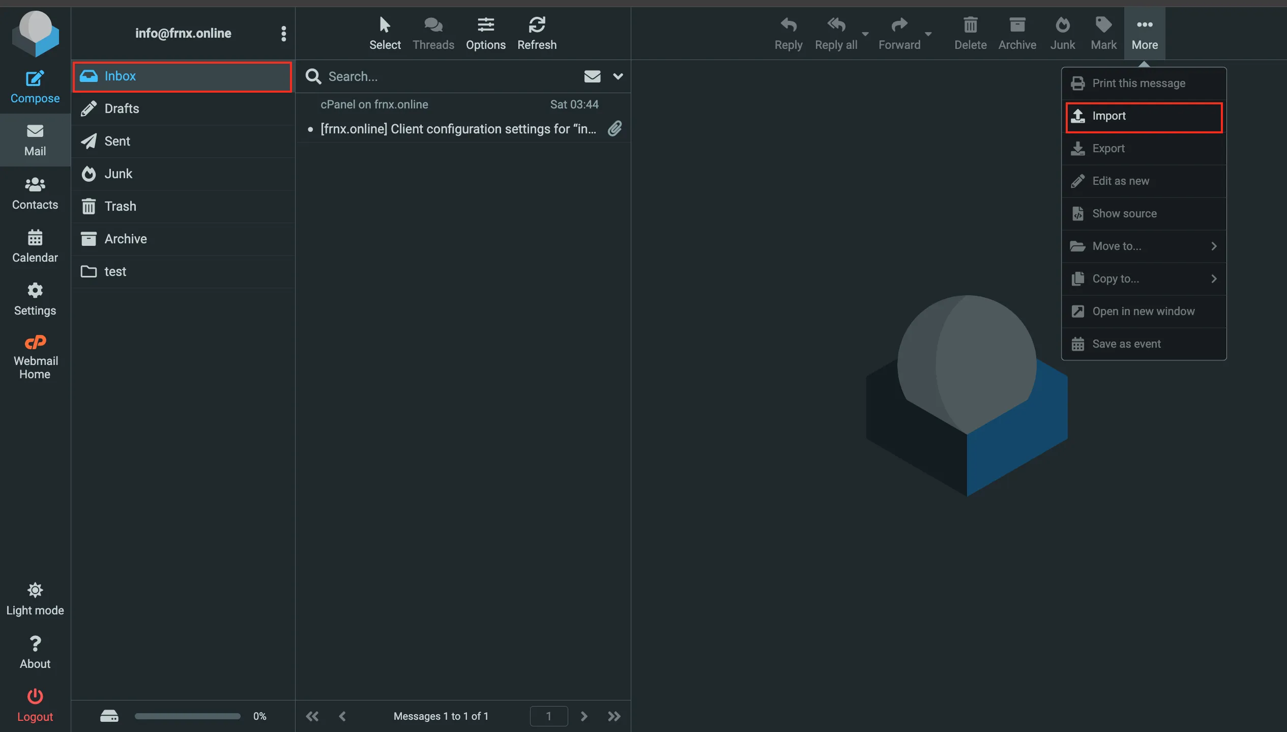This screenshot has height=732, width=1287.
Task: Click the storage quota usage bar
Action: pos(187,716)
